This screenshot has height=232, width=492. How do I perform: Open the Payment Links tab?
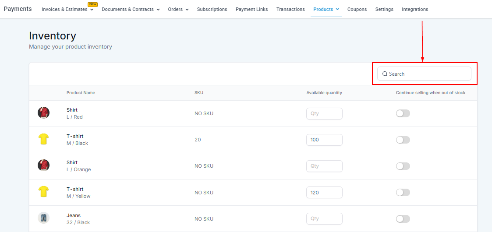click(x=251, y=9)
